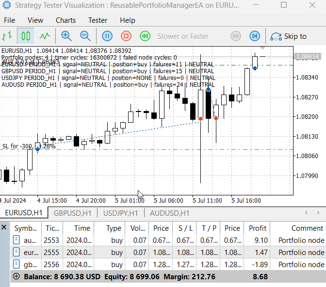This screenshot has width=326, height=287.
Task: Click the Balance: 8 690.38 USD text
Action: tap(62, 277)
